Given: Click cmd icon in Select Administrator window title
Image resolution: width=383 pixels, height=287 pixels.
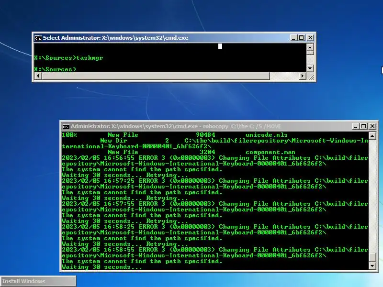Looking at the screenshot, I should tap(38, 38).
